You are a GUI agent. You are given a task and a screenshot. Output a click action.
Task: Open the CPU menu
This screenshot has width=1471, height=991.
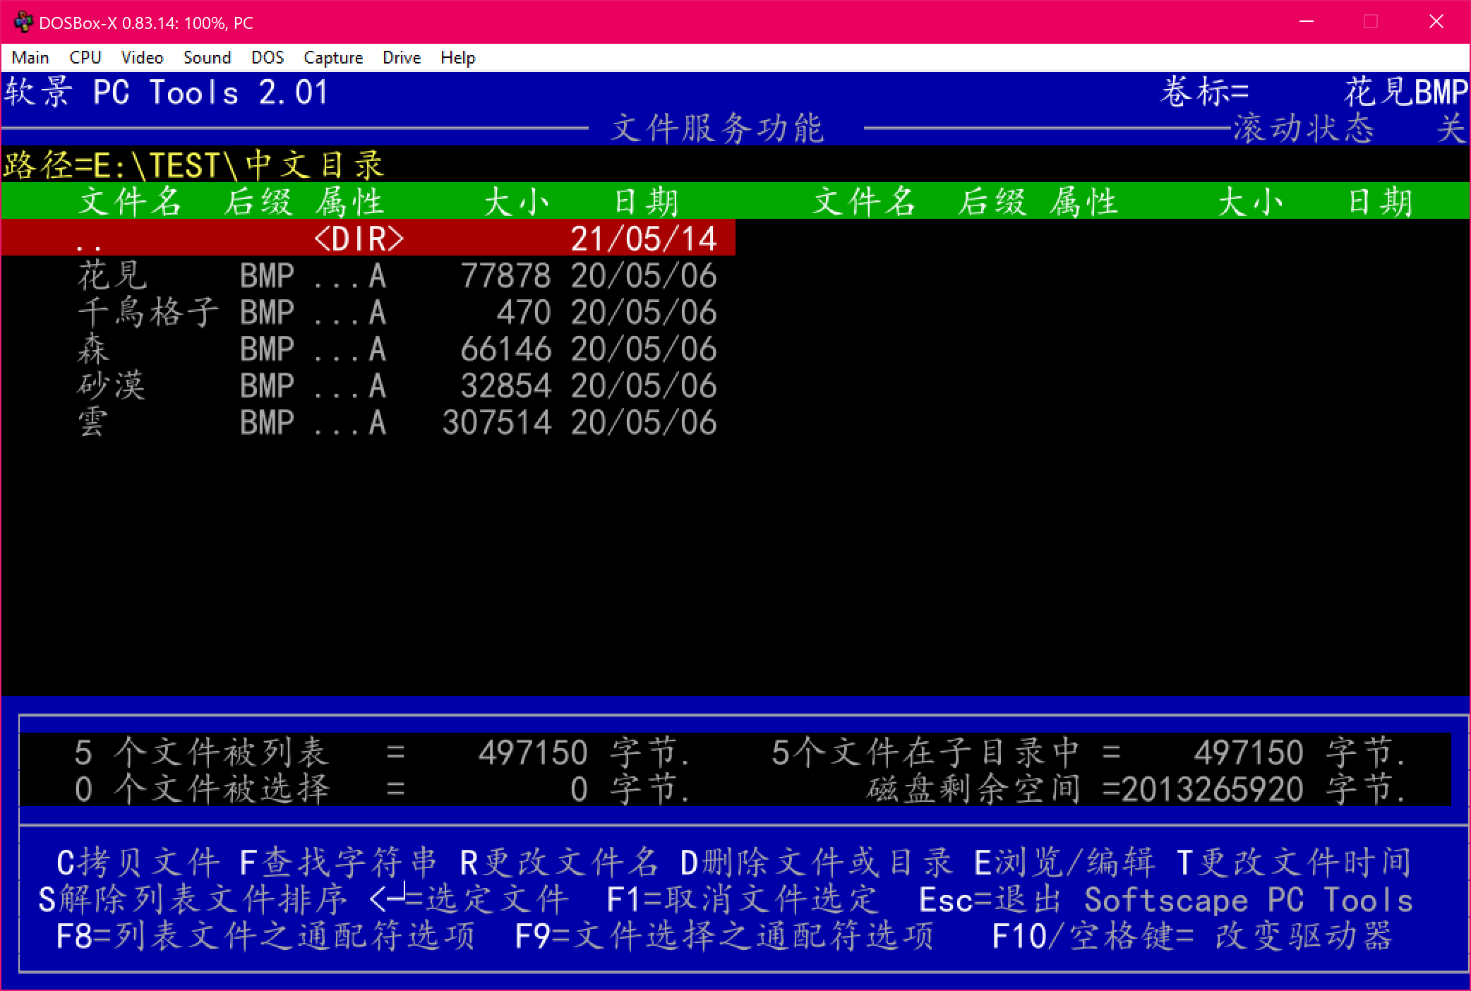pos(85,58)
